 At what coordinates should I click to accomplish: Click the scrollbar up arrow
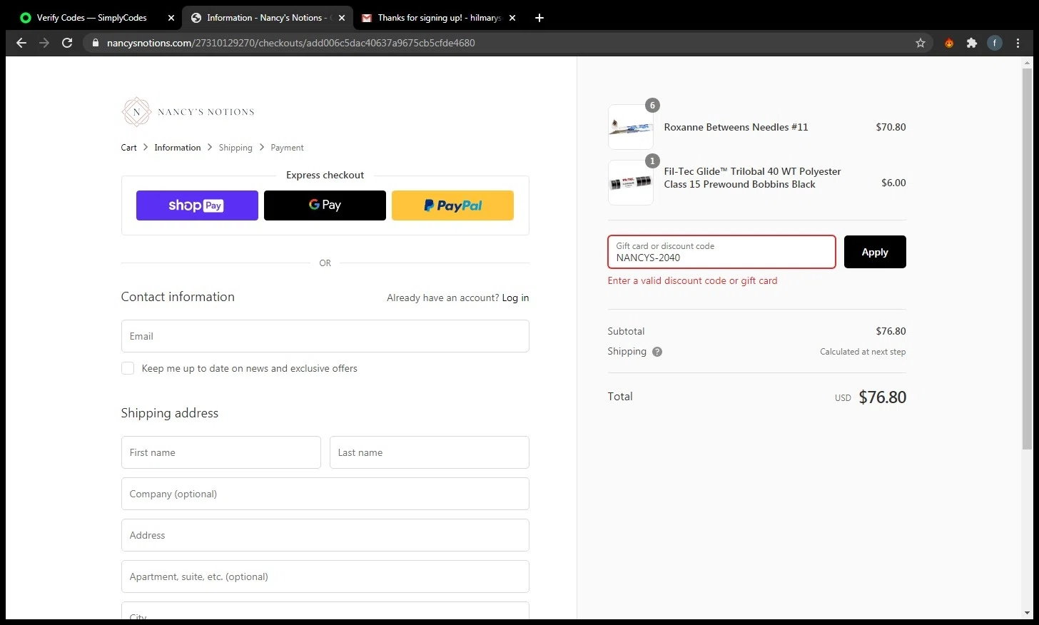[x=1027, y=63]
